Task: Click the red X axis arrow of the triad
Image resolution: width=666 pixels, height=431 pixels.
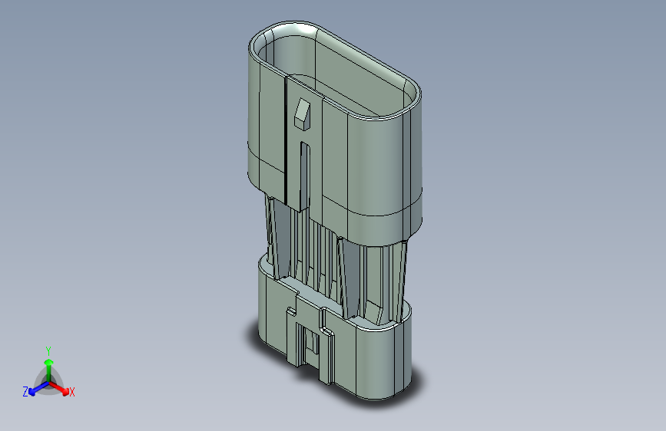Action: [60, 388]
